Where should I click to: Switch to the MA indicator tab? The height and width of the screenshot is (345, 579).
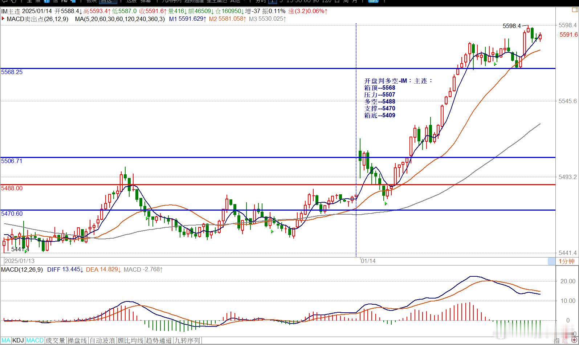click(x=6, y=341)
